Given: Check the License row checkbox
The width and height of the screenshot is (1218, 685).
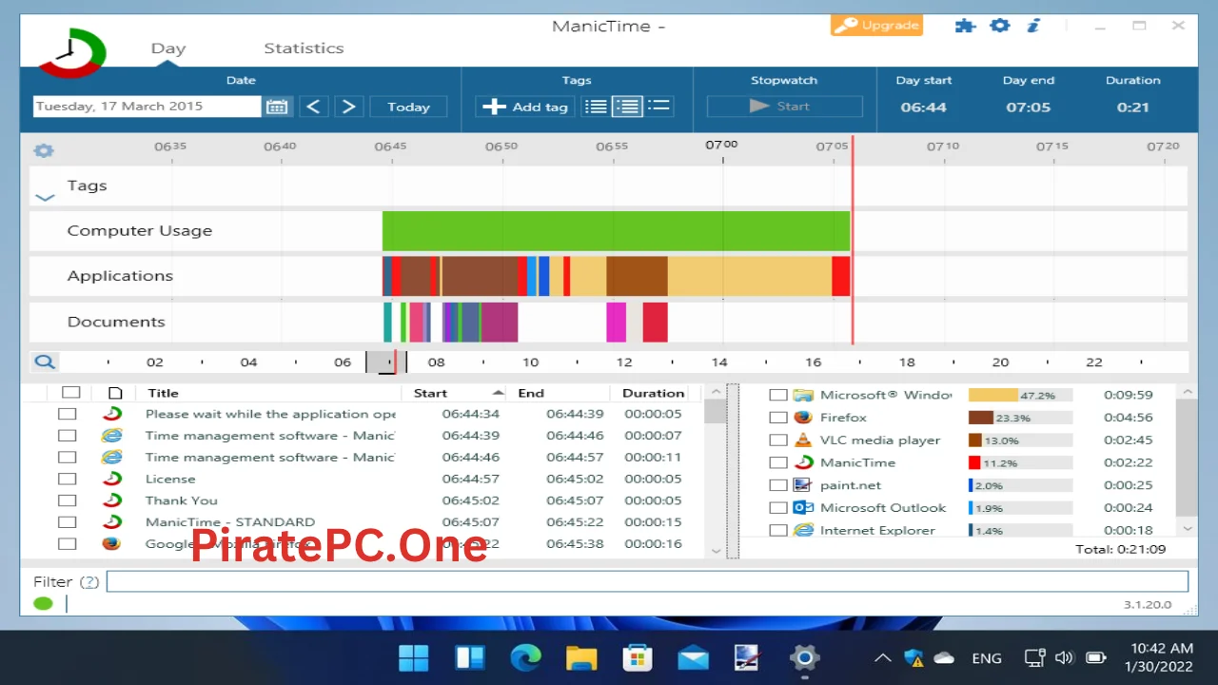Looking at the screenshot, I should (x=67, y=479).
